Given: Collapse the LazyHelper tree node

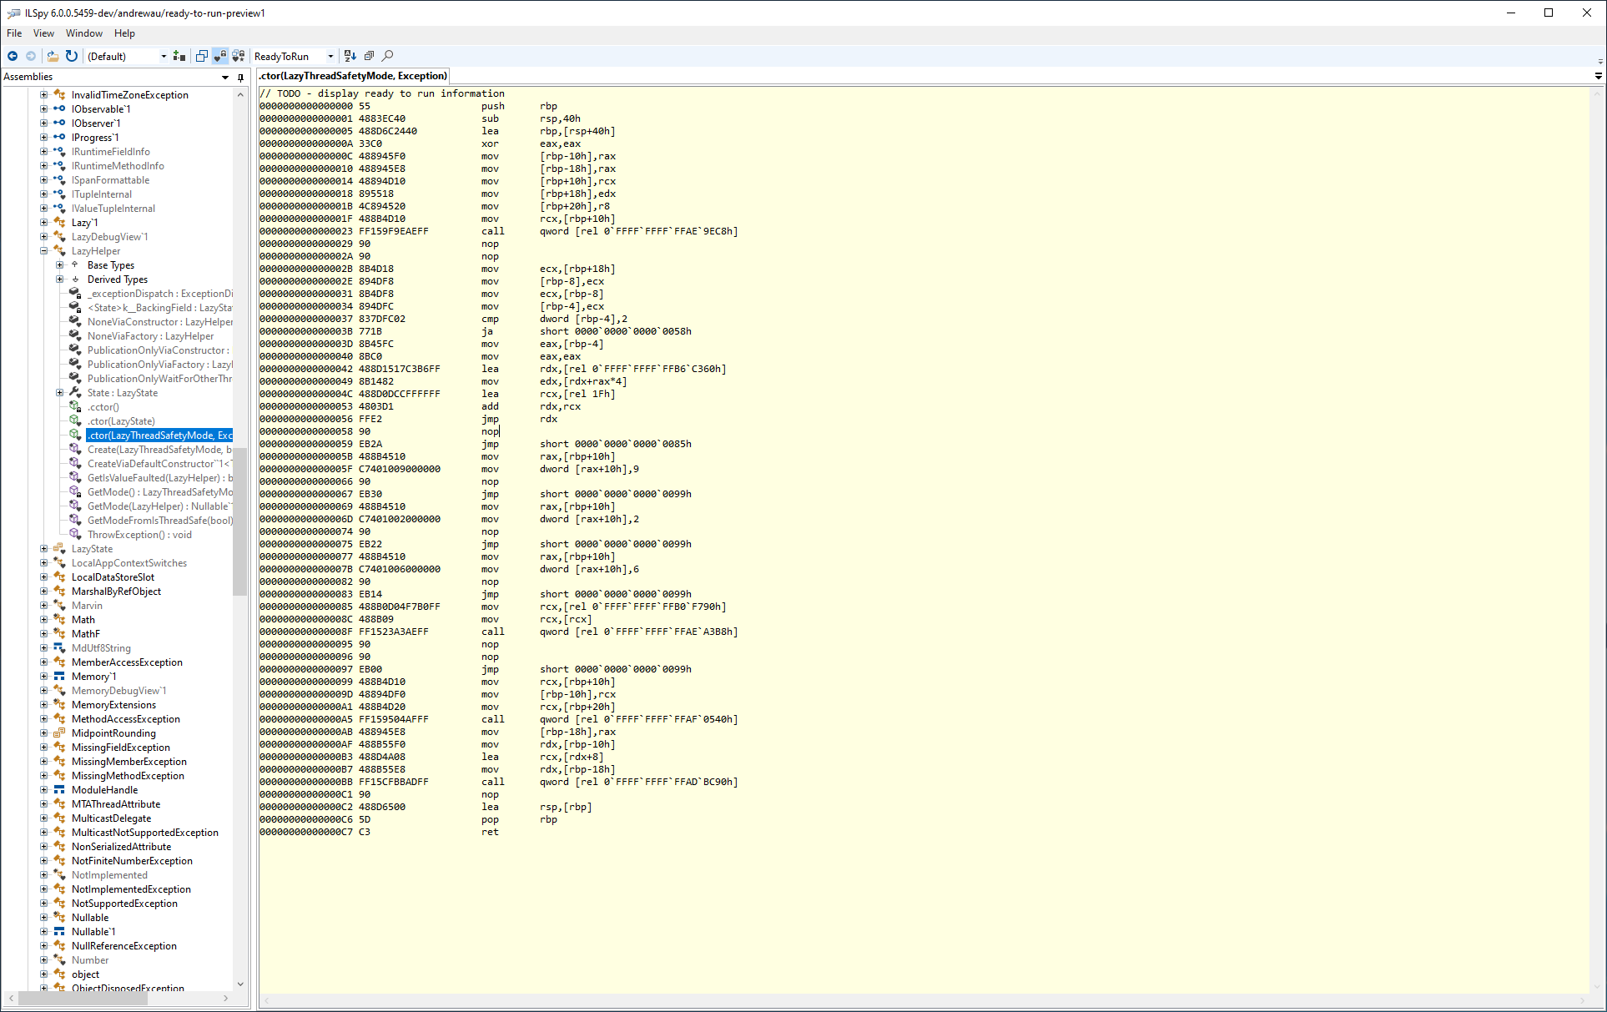Looking at the screenshot, I should tap(43, 250).
